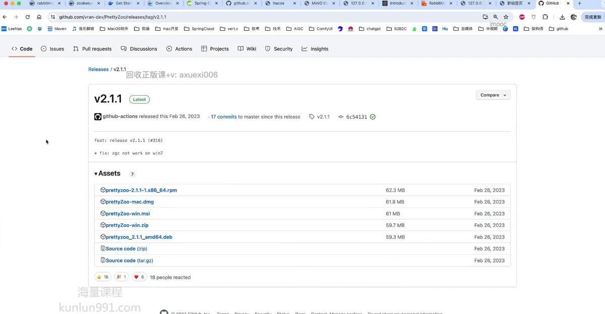Switch to the Issues tab

[x=52, y=49]
